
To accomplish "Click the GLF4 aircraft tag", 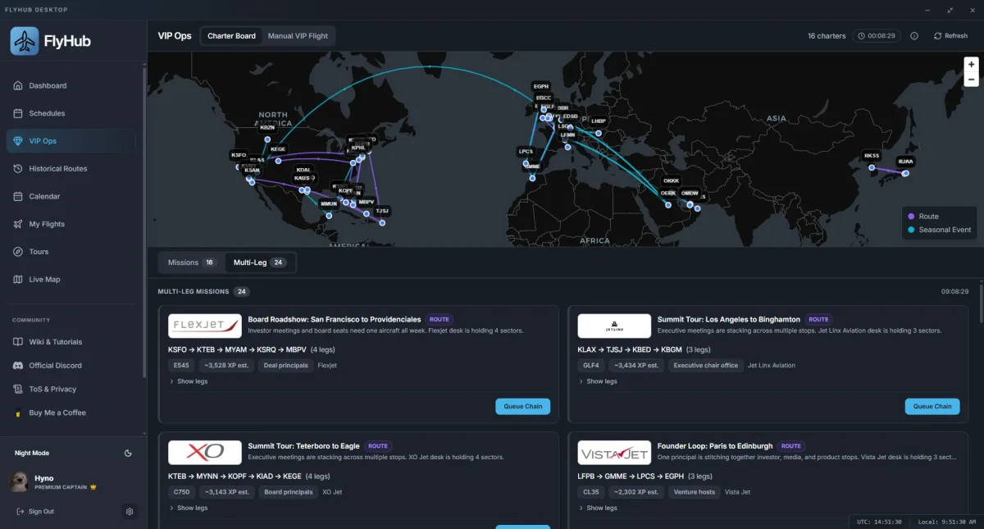I will pyautogui.click(x=590, y=366).
